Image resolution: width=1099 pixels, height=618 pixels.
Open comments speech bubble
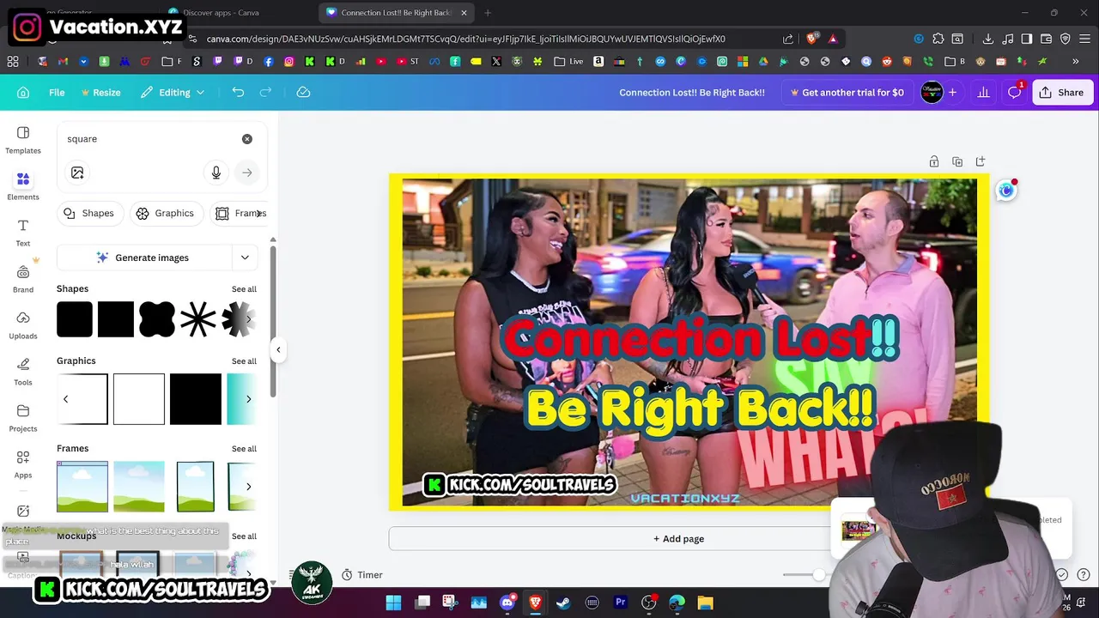[x=1015, y=92]
